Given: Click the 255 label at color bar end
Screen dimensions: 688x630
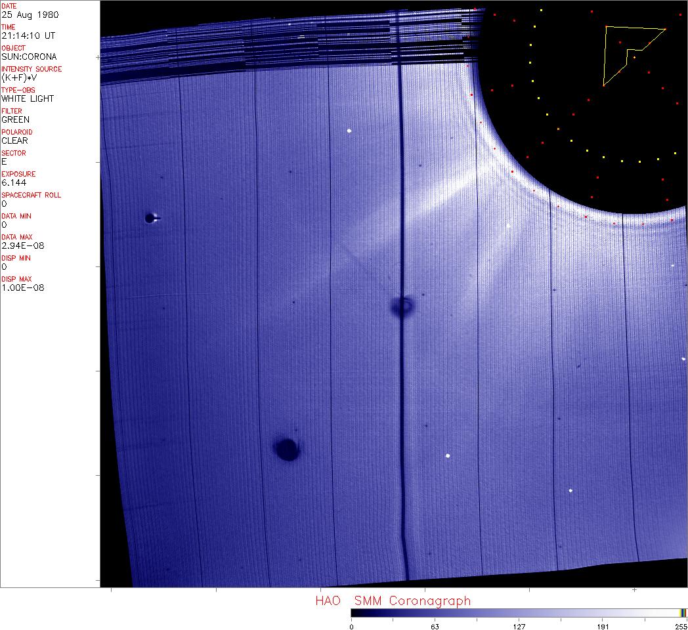Looking at the screenshot, I should (x=679, y=626).
